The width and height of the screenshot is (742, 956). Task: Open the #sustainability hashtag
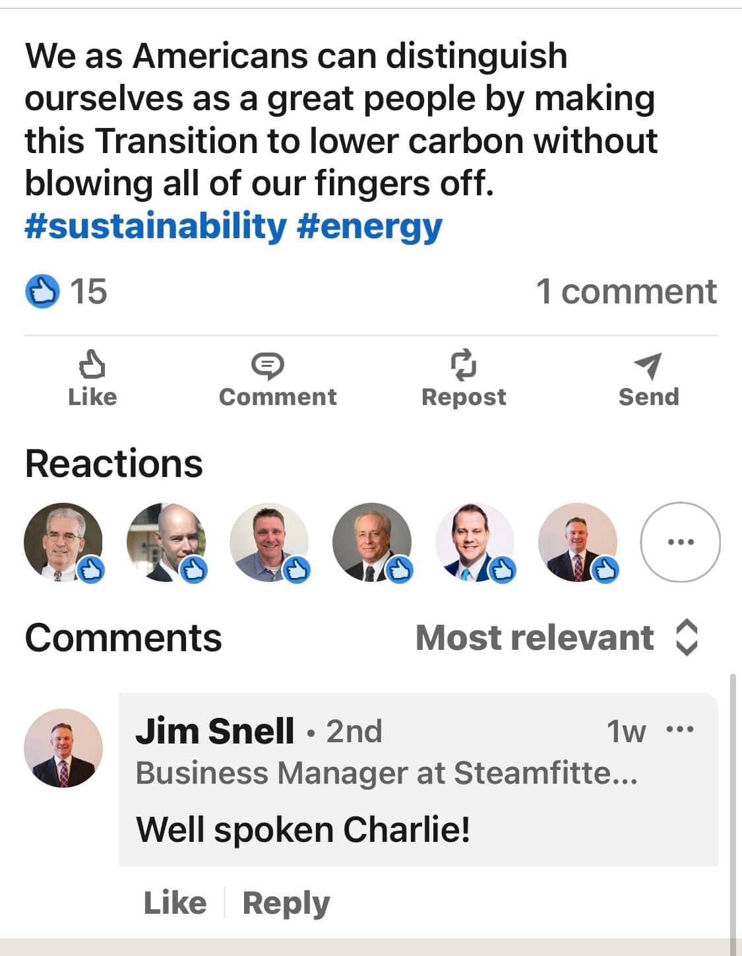(x=156, y=226)
